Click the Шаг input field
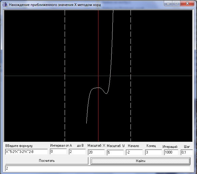197x174 pixels. coord(187,152)
